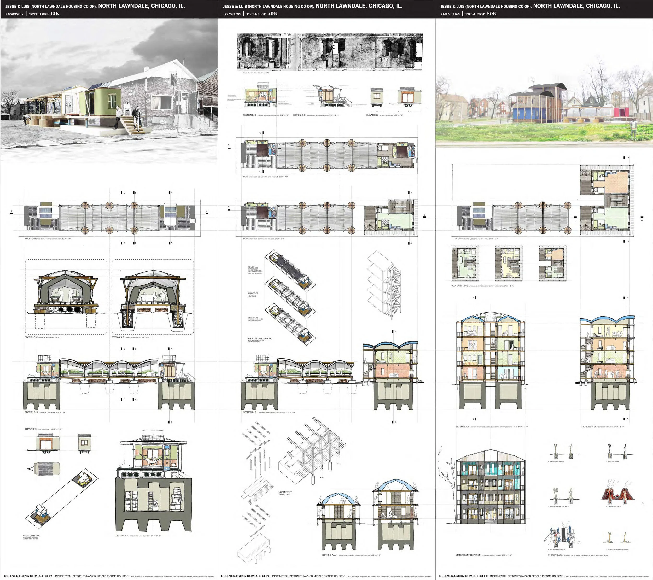The image size is (653, 580).
Task: Click the 'SEED-POD SITING' caption
Action: (x=31, y=536)
